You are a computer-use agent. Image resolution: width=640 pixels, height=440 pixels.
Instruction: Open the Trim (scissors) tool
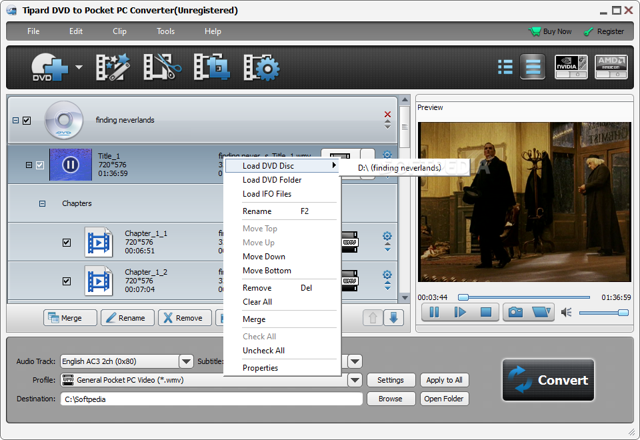pyautogui.click(x=162, y=67)
